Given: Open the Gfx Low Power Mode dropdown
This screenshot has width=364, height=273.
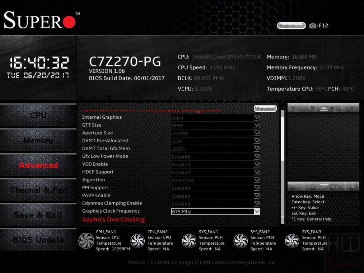Looking at the screenshot, I should pos(215,157).
